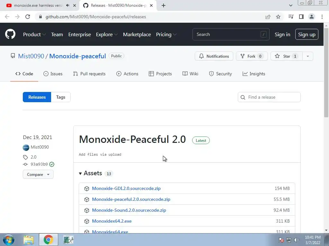Open the Security tab
This screenshot has width=329, height=246.
pos(220,74)
